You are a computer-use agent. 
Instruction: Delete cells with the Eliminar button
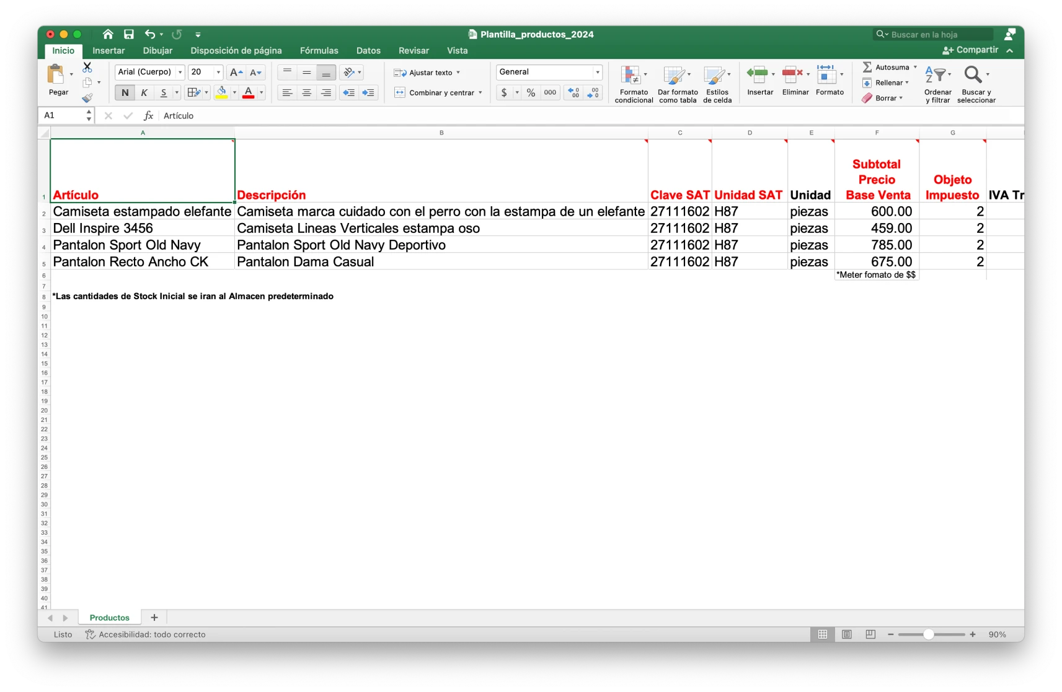[795, 81]
